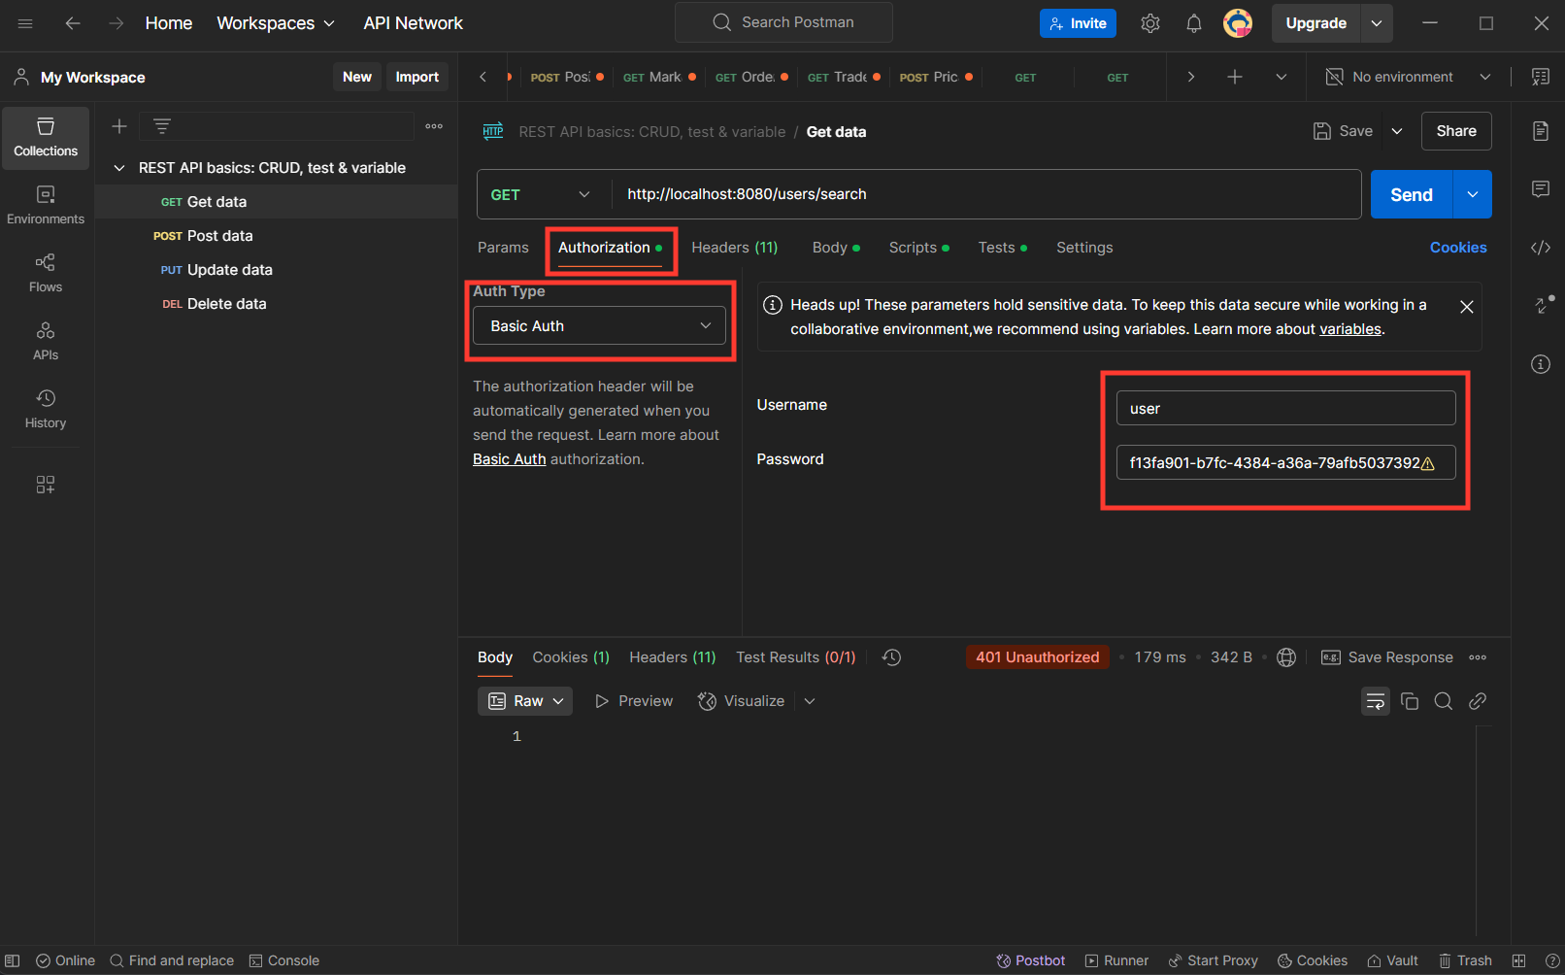Open the settings gear
This screenshot has height=975, width=1565.
[x=1150, y=23]
